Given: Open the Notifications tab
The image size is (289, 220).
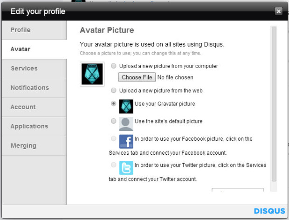Looking at the screenshot, I should (34, 88).
